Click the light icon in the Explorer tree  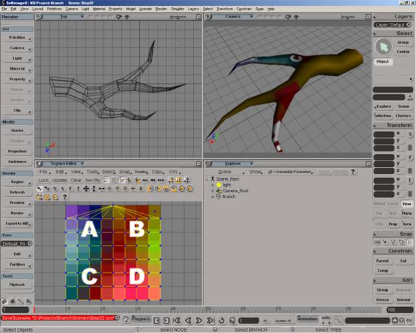coord(219,185)
